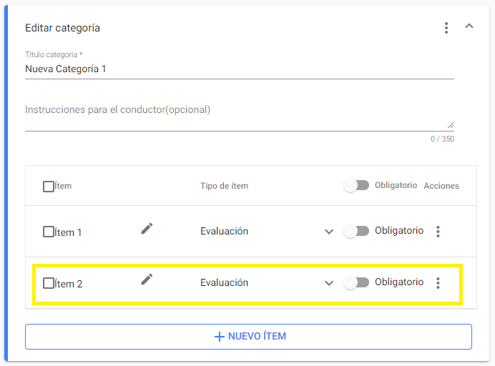The image size is (495, 366).
Task: Turn on Obligatorio for Ítem 2
Action: tap(356, 283)
